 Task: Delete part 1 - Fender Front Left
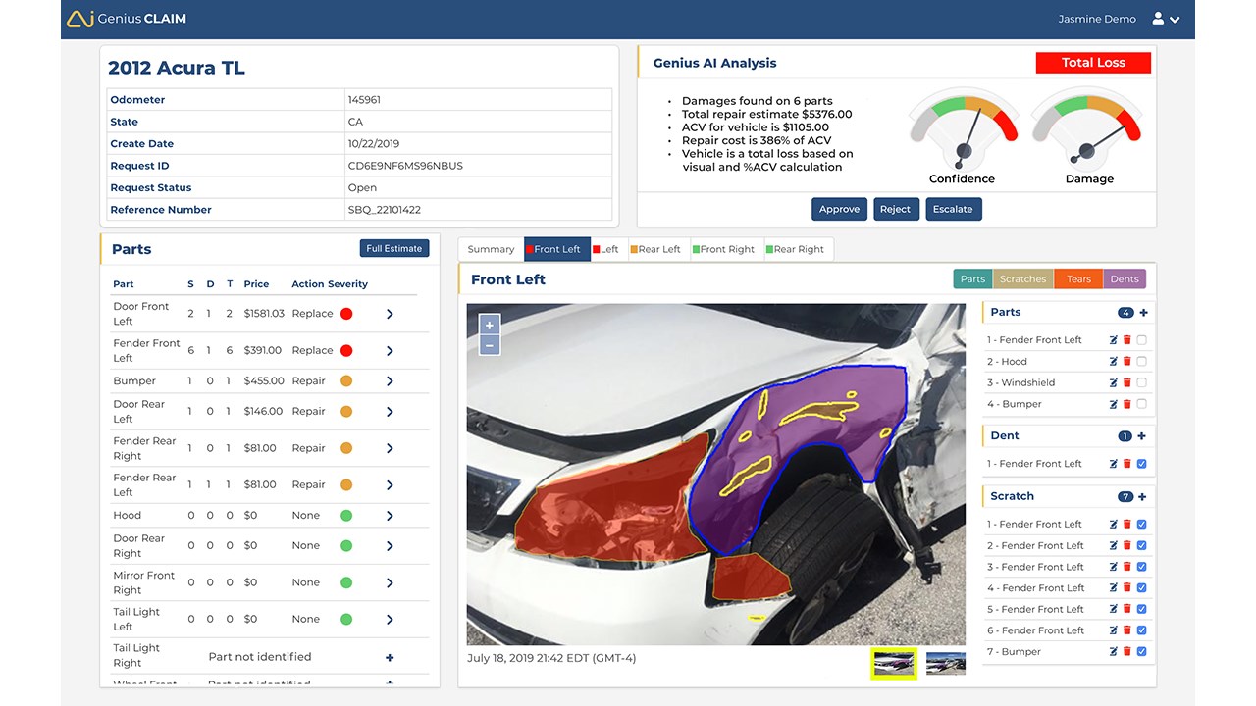pyautogui.click(x=1126, y=340)
